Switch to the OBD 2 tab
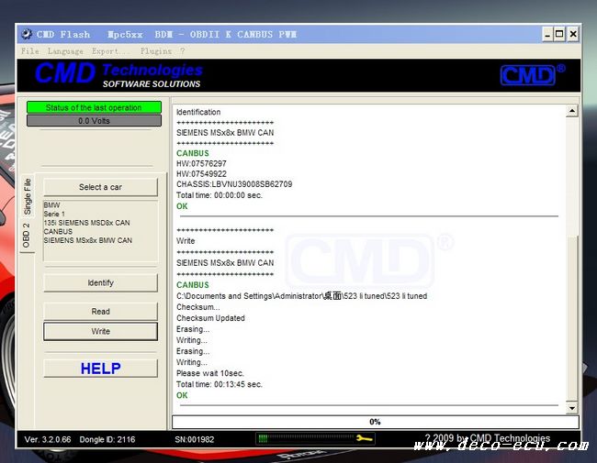This screenshot has height=463, width=597. pos(26,236)
